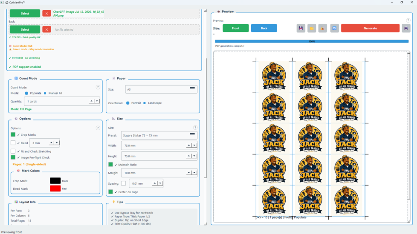The height and width of the screenshot is (234, 417).
Task: Enable Fit and Check Stretching checkbox
Action: 13,151
